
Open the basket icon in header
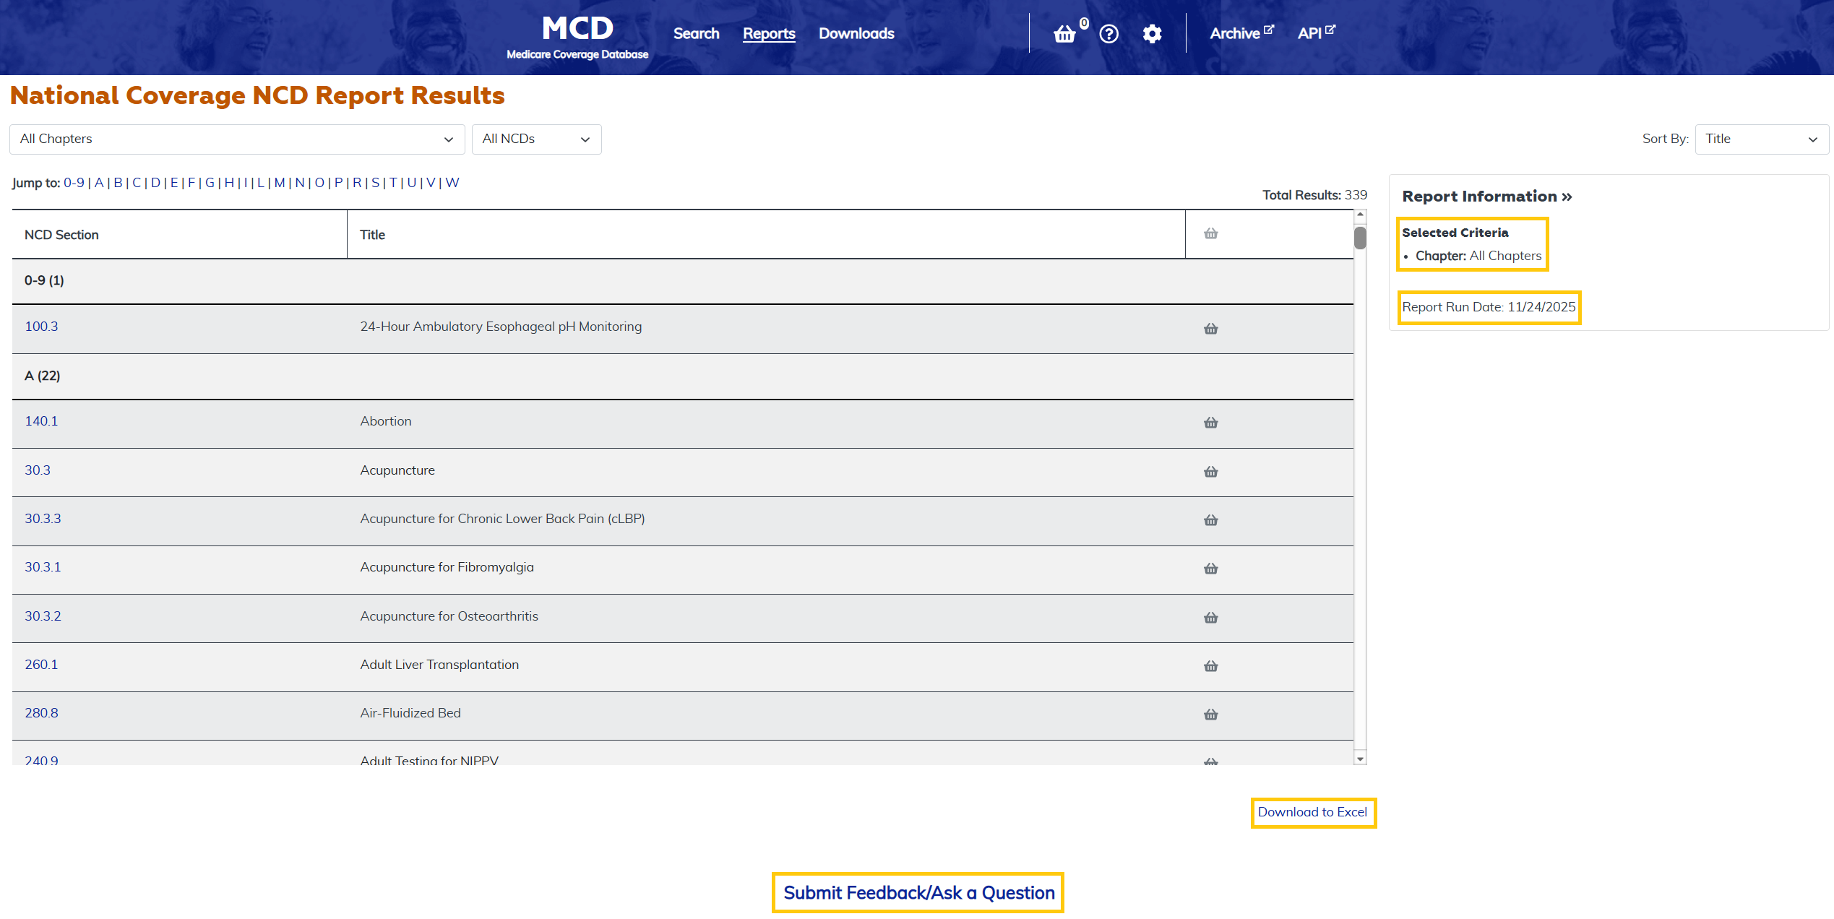click(1064, 34)
